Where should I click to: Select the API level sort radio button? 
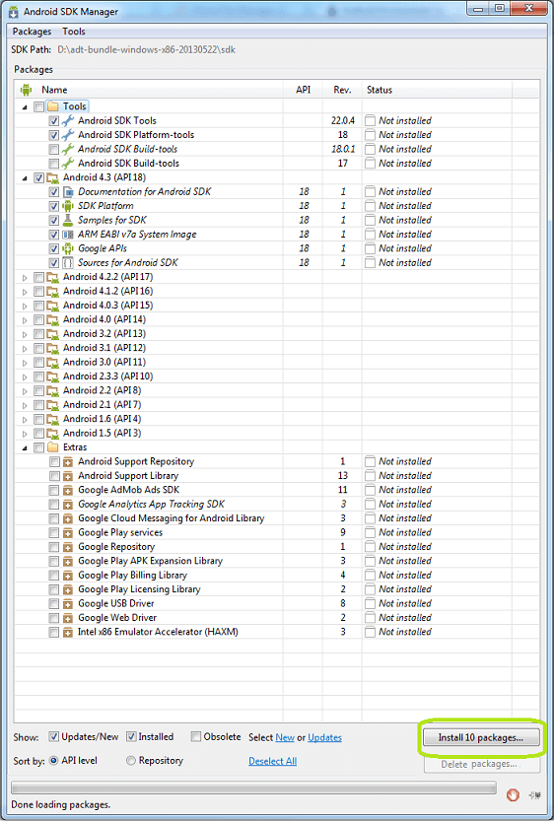pyautogui.click(x=53, y=760)
